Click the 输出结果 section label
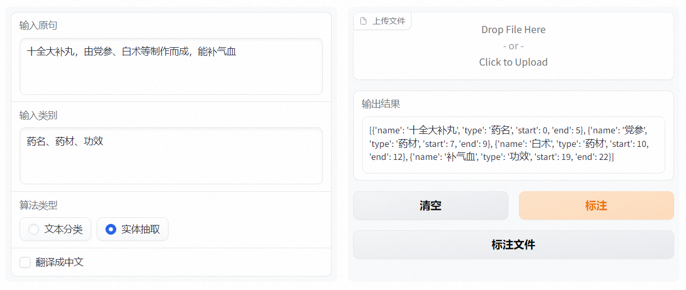This screenshot has height=290, width=686. click(381, 104)
